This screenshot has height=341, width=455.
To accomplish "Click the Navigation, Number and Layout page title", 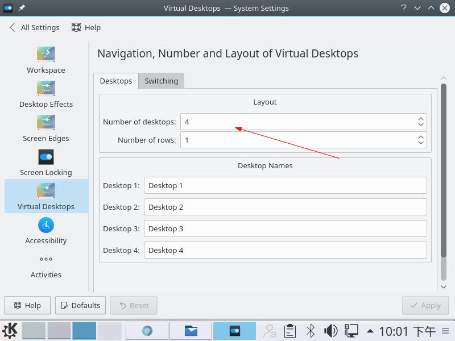I will click(228, 53).
